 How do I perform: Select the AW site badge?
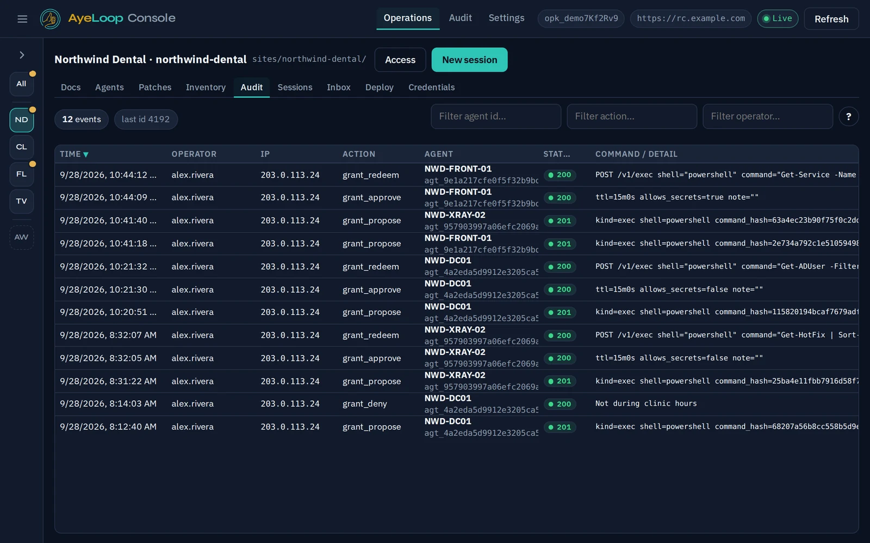tap(22, 237)
